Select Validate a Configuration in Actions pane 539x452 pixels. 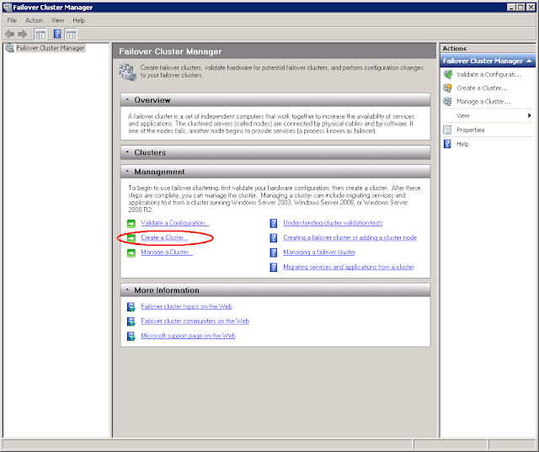click(488, 75)
